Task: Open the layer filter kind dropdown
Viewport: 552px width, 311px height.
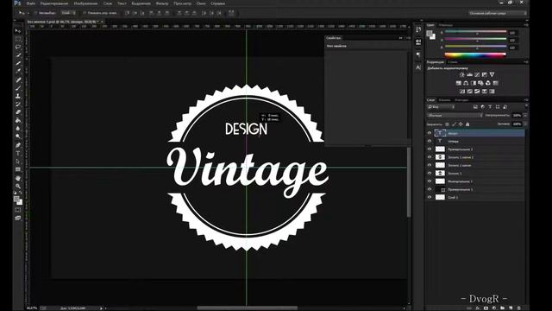Action: [441, 107]
